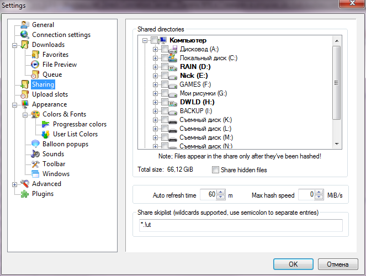Screen dimensions: 366x276
Task: Click the Appearance monitor icon
Action: click(25, 104)
